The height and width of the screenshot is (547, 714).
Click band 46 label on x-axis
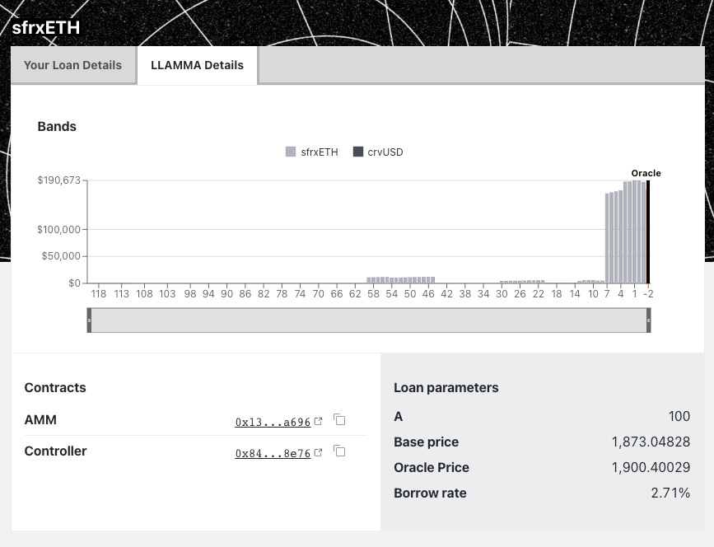tap(428, 294)
